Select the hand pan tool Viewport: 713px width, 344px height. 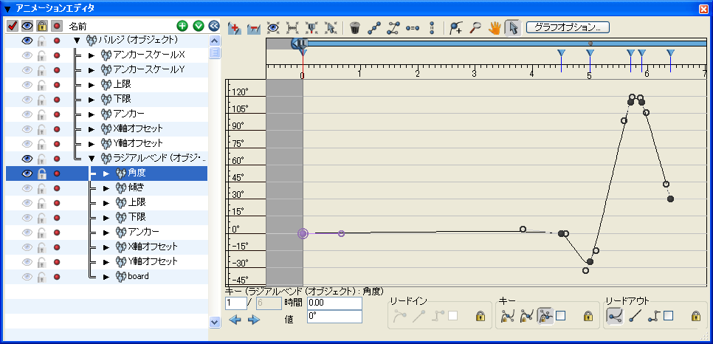pyautogui.click(x=495, y=28)
